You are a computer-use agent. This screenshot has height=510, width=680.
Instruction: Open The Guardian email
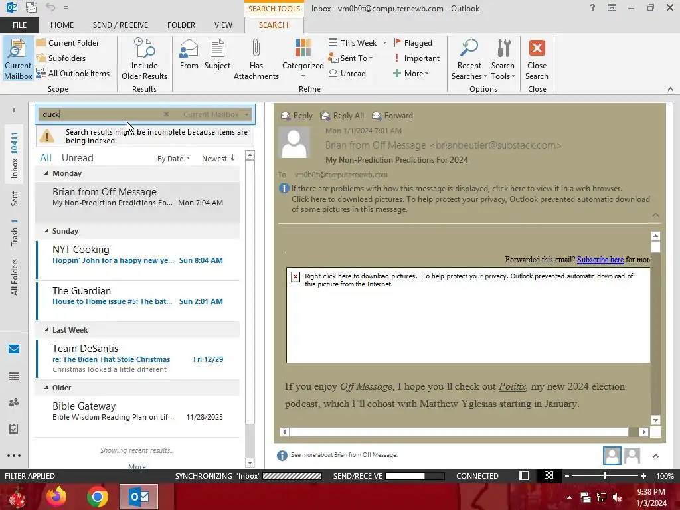pos(137,301)
